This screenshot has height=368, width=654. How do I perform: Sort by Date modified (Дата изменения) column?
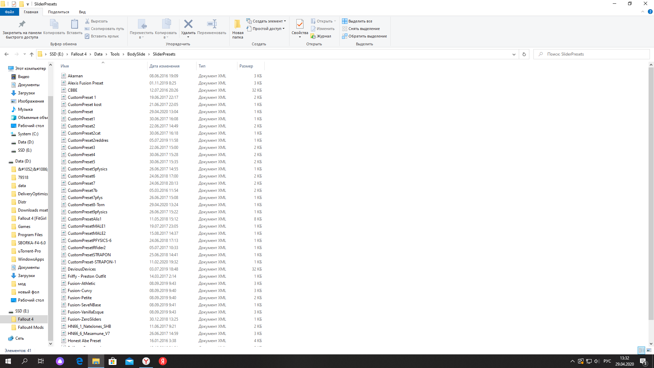(164, 66)
